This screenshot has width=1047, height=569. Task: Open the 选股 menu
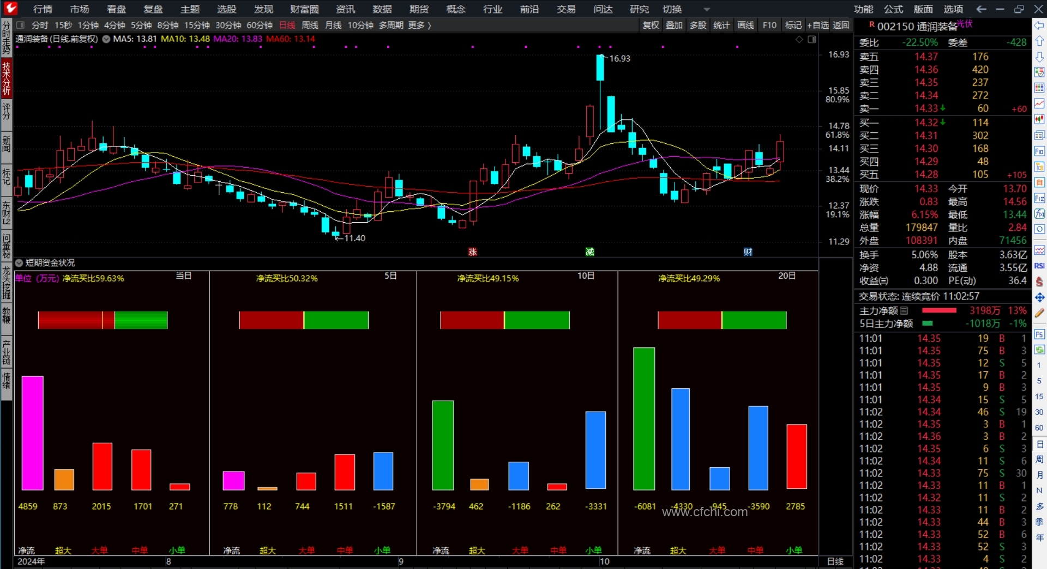pyautogui.click(x=226, y=9)
